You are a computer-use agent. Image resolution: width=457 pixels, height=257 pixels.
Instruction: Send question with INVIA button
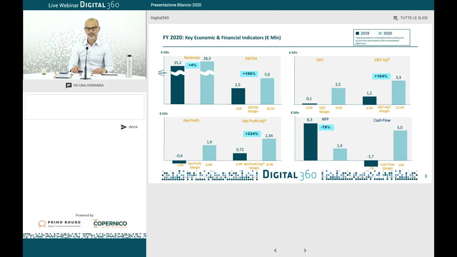click(x=129, y=127)
